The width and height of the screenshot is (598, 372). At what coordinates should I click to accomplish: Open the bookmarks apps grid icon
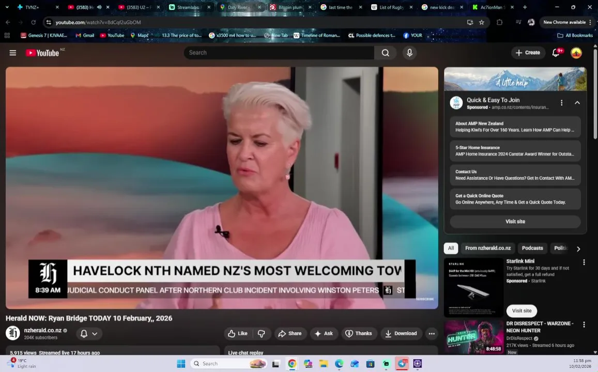[7, 36]
